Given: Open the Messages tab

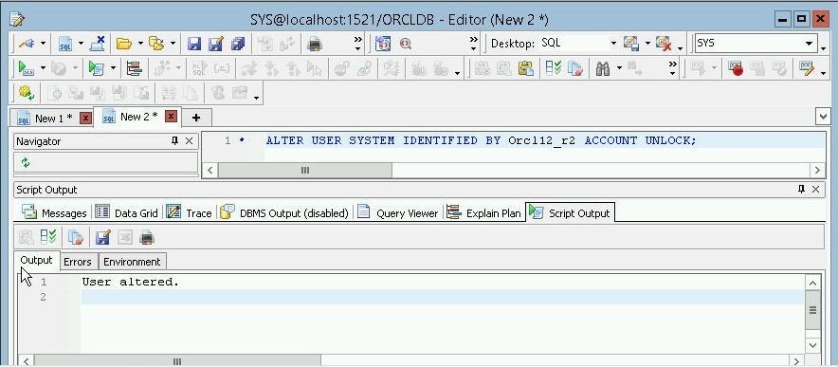Looking at the screenshot, I should click(54, 213).
